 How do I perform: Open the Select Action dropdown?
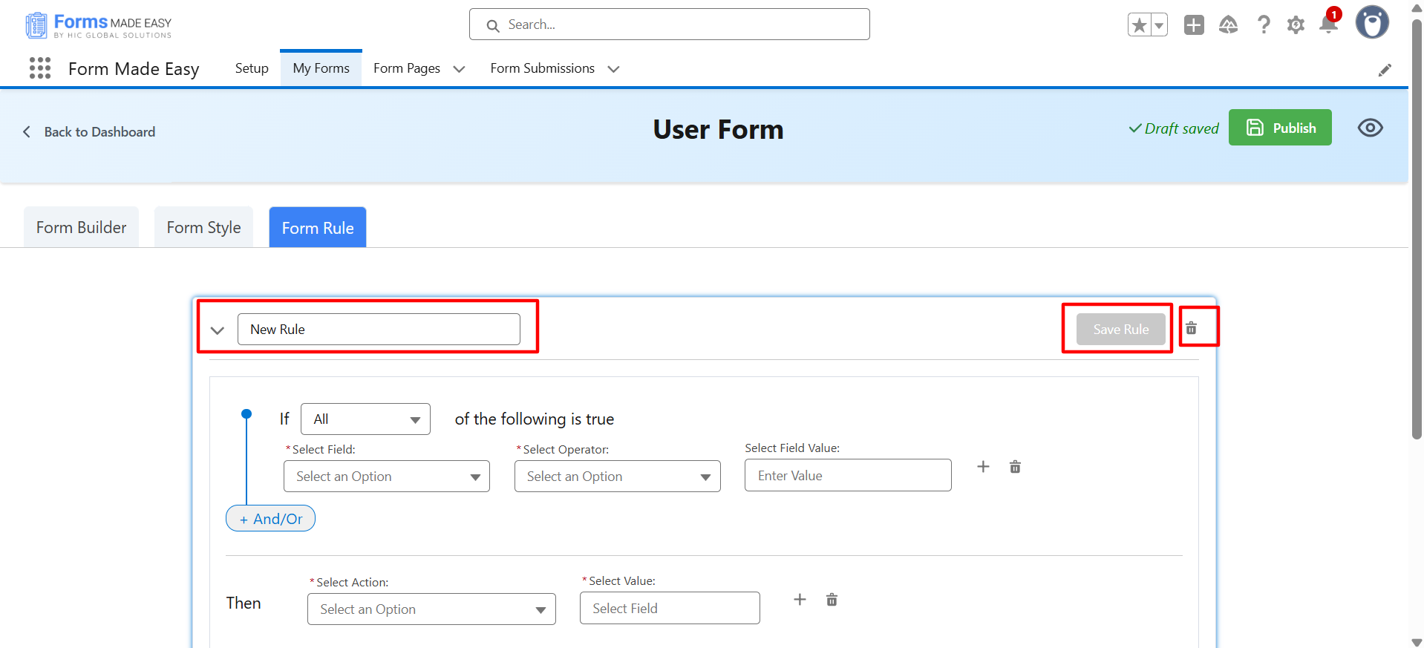click(x=431, y=609)
